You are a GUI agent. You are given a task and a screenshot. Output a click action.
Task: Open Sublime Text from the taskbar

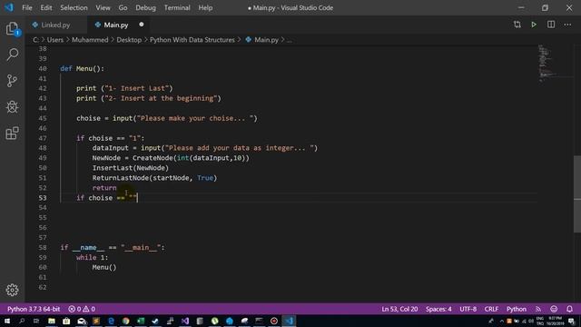(x=96, y=321)
